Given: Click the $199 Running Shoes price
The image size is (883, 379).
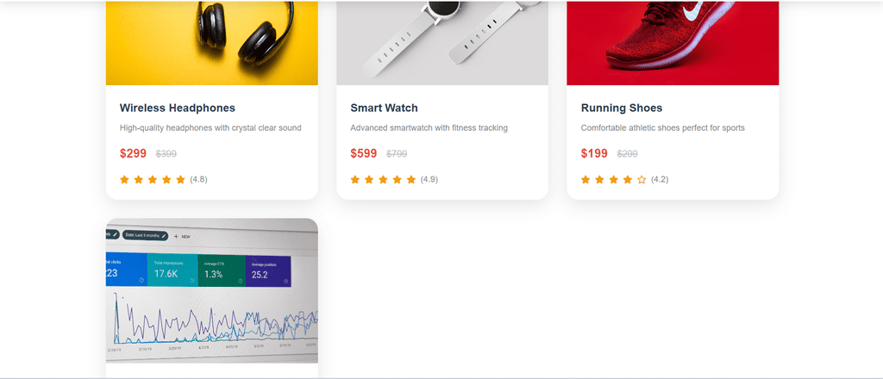Looking at the screenshot, I should 594,153.
